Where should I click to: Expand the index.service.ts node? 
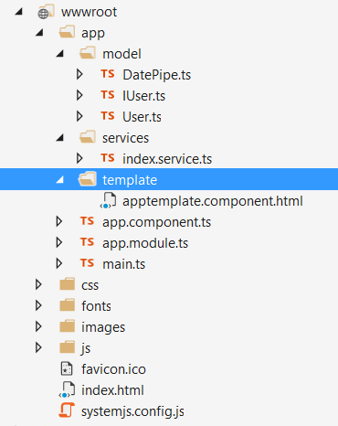(79, 158)
